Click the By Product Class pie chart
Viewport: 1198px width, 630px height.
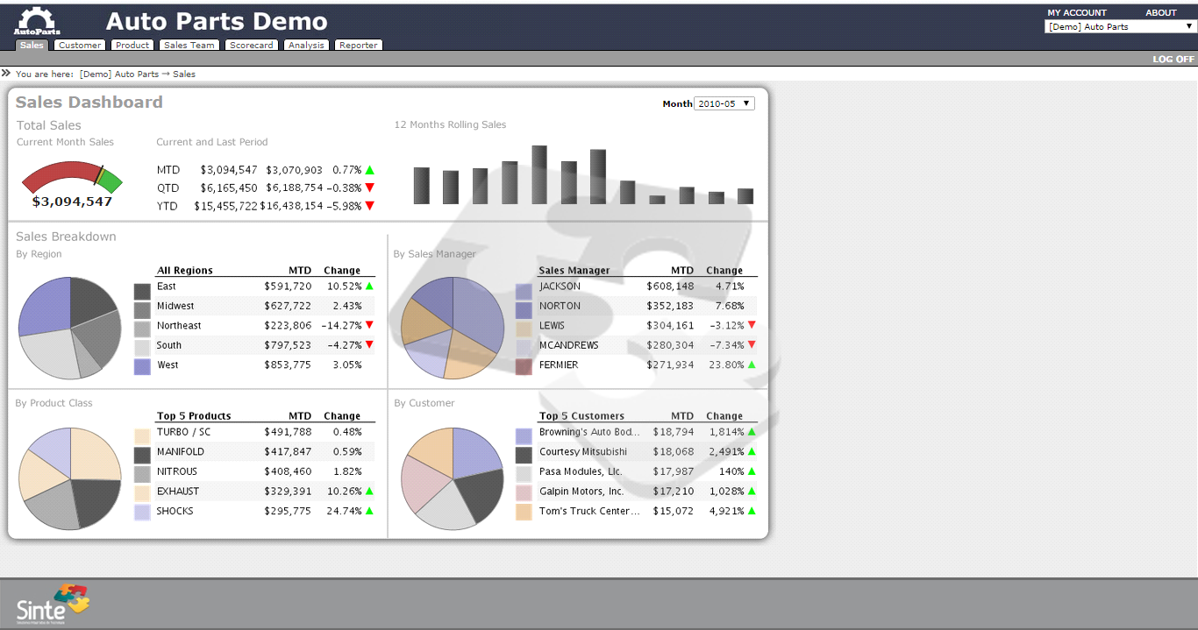click(69, 478)
